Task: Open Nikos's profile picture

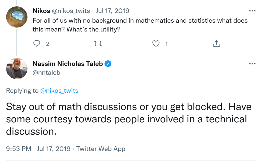Action: pos(17,17)
